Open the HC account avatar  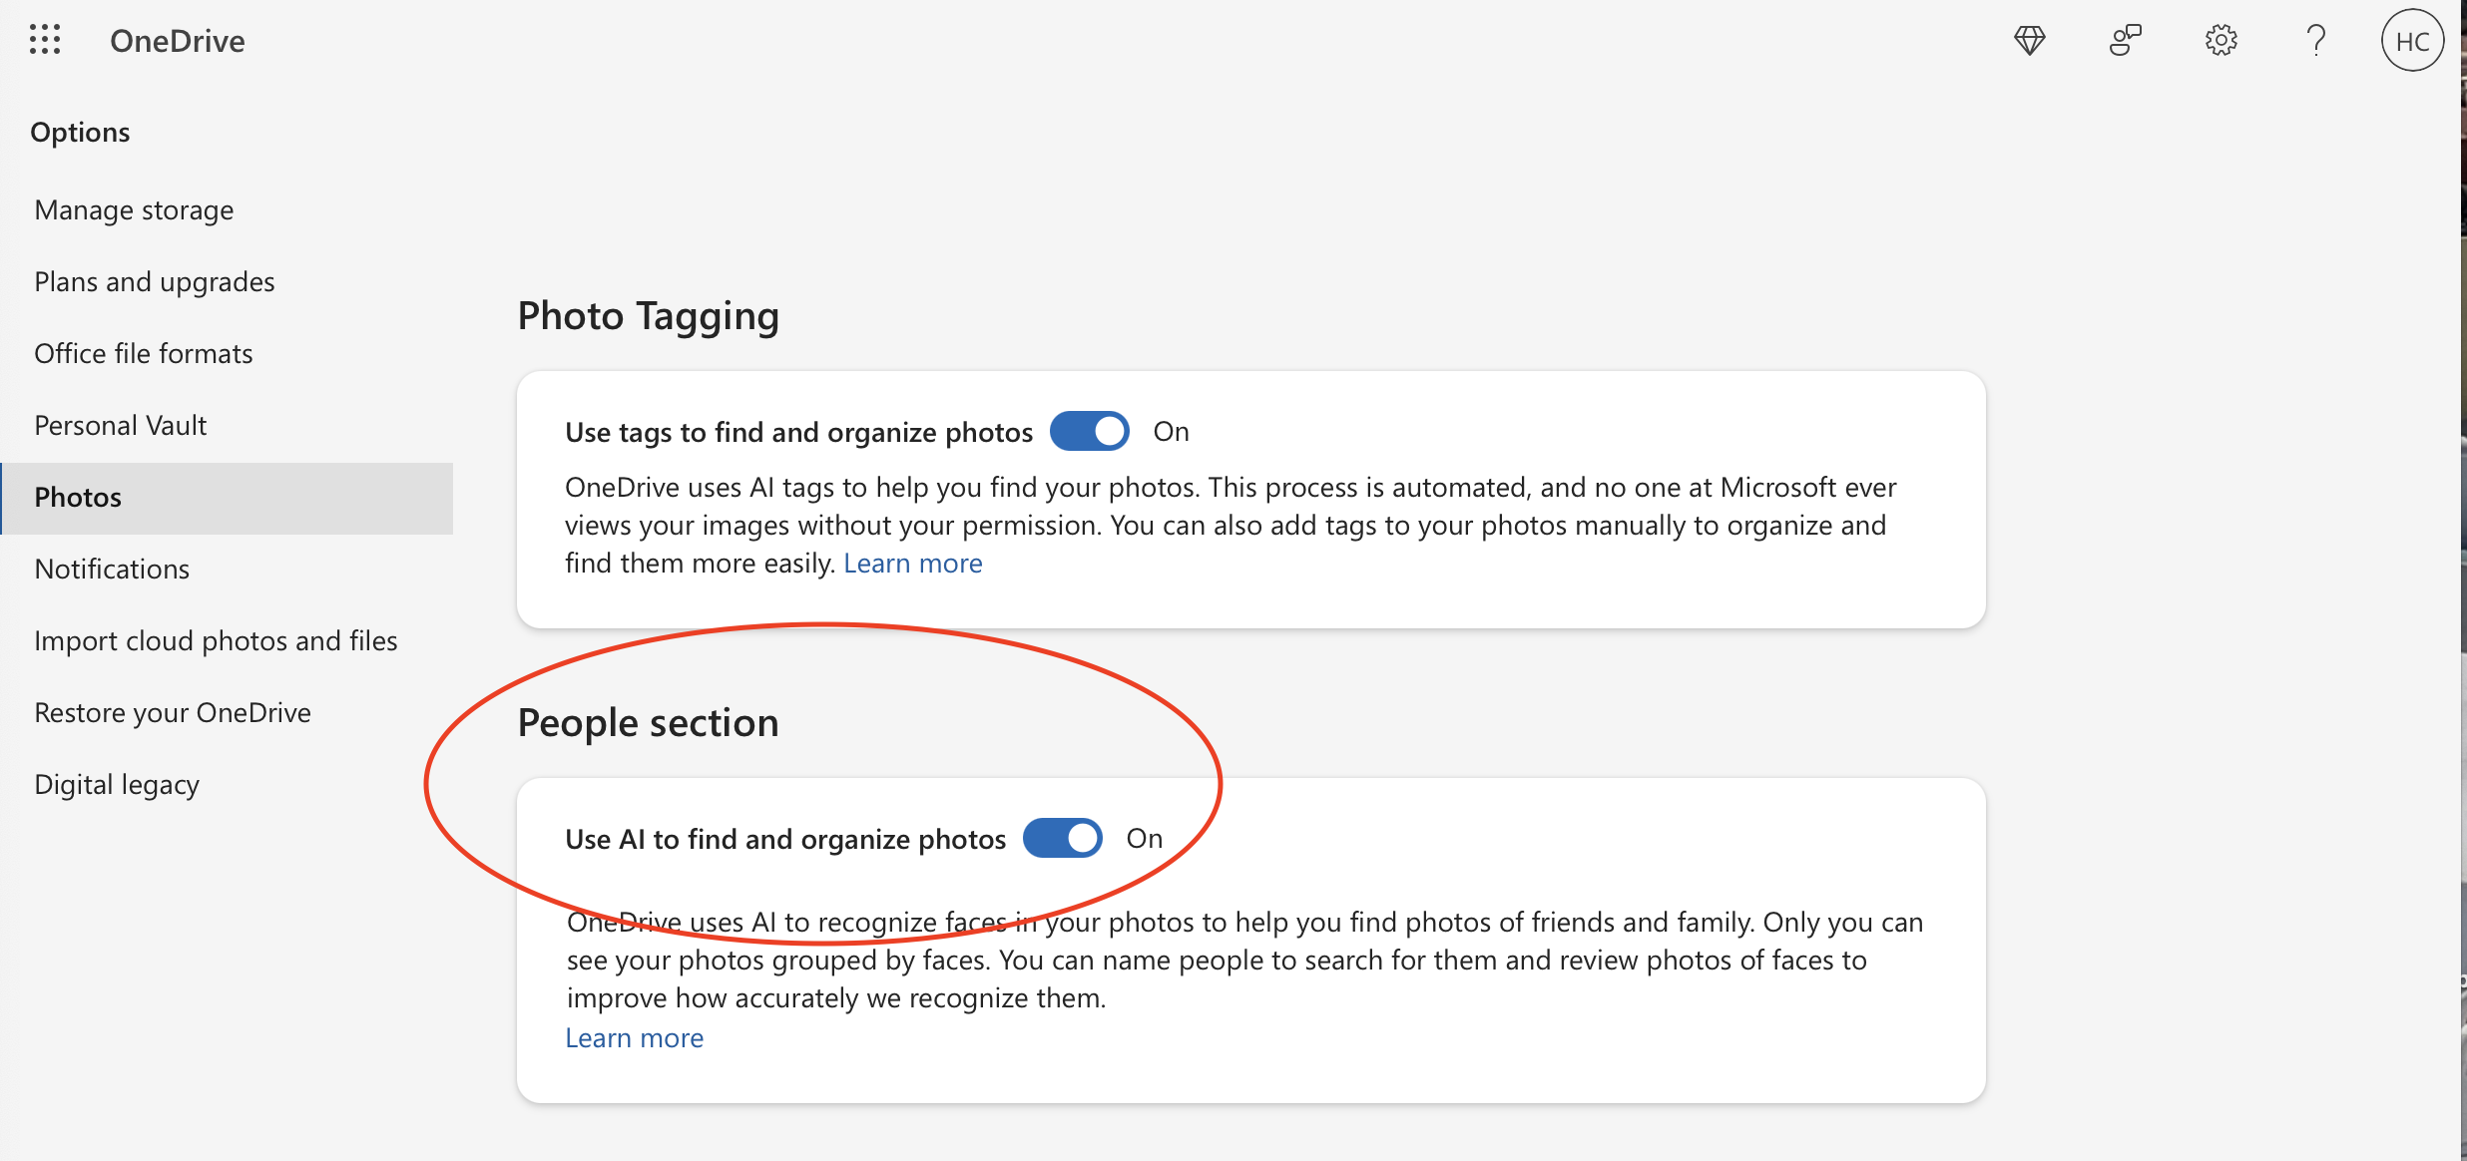click(2412, 41)
